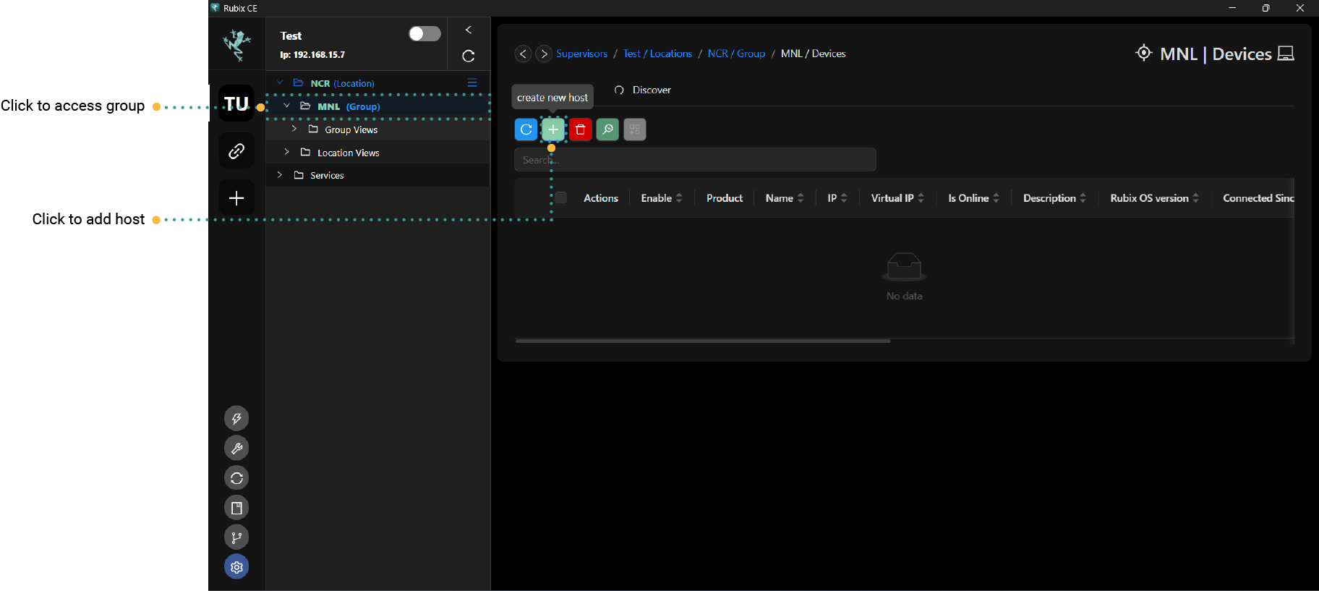Click the Ip: 192.168.15.7 text
1319x591 pixels.
tap(312, 54)
